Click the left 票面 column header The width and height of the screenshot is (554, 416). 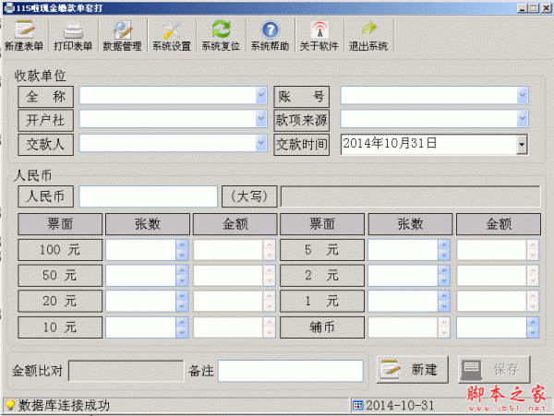[60, 224]
